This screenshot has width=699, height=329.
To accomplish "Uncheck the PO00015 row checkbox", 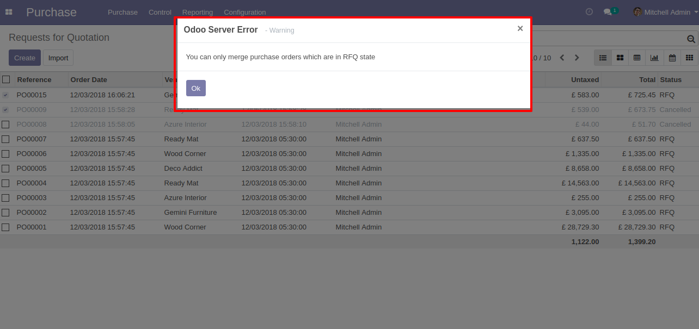I will (5, 95).
